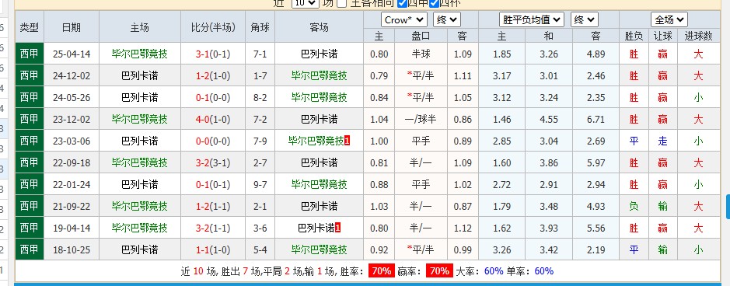Open score 3-2(3-1) of the 22-09-18 match
730x286 pixels.
click(x=213, y=162)
